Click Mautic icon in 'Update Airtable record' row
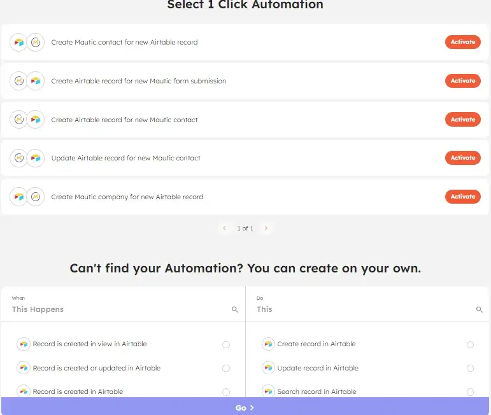 pyautogui.click(x=19, y=158)
